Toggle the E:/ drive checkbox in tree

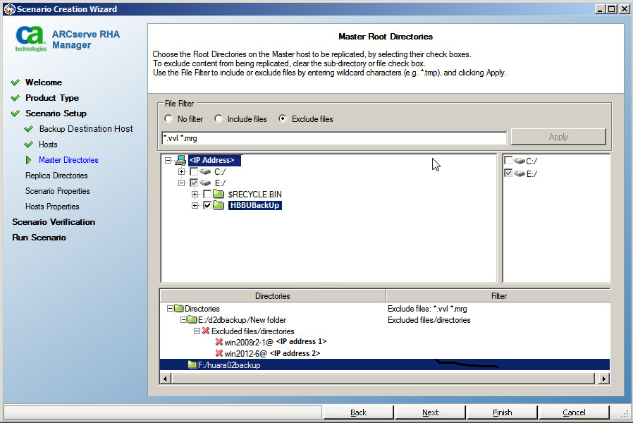click(x=194, y=183)
